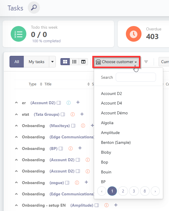
Task: Switch to grid view icon
Action: tap(65, 62)
